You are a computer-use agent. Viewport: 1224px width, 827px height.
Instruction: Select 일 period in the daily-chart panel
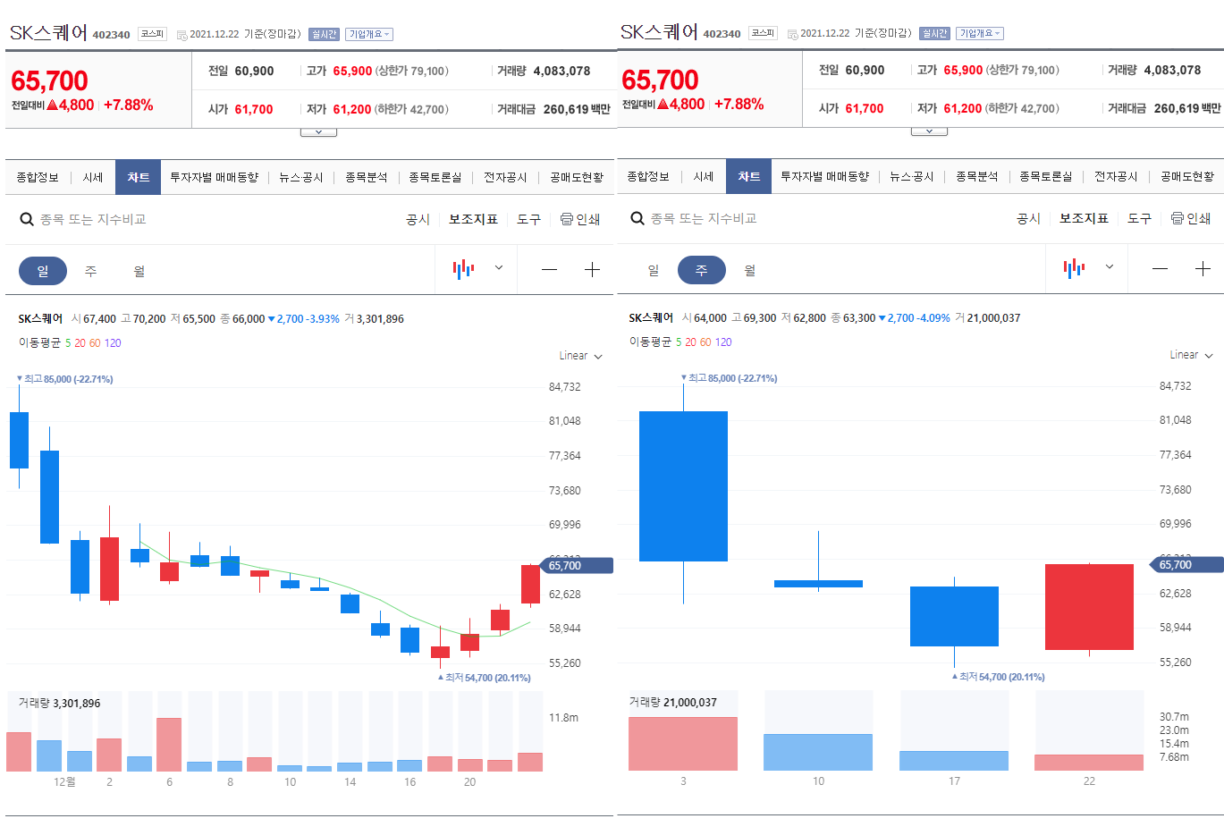click(x=43, y=271)
